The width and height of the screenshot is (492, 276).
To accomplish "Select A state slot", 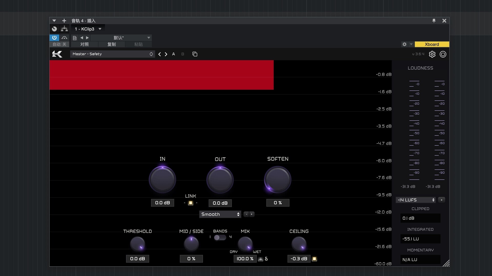I will point(173,54).
